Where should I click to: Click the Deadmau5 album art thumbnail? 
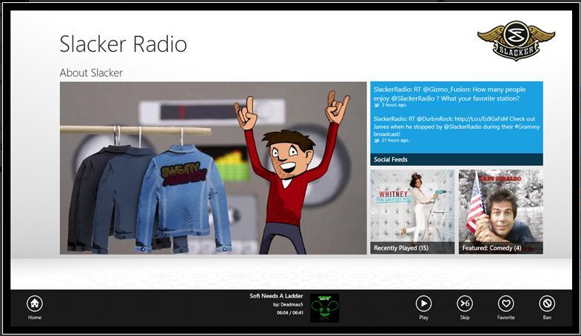[x=325, y=308]
